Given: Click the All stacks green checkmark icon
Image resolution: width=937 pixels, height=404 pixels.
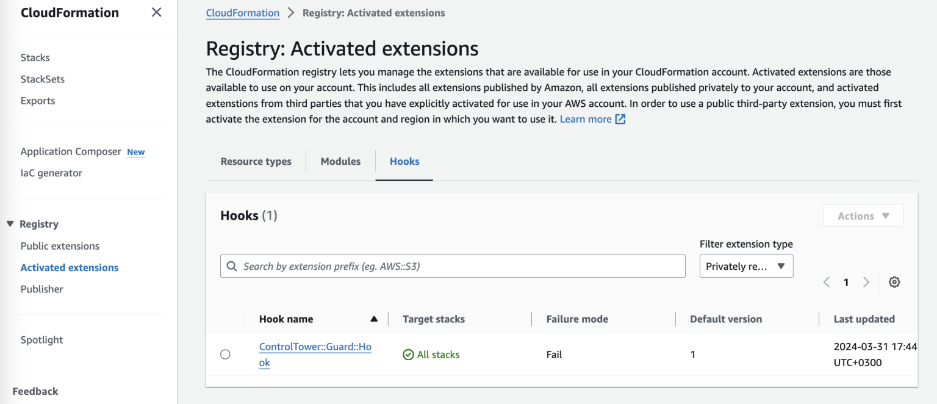Looking at the screenshot, I should point(408,355).
